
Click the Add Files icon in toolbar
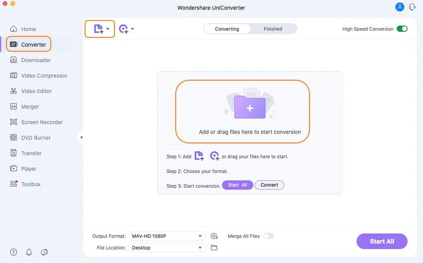tap(98, 29)
